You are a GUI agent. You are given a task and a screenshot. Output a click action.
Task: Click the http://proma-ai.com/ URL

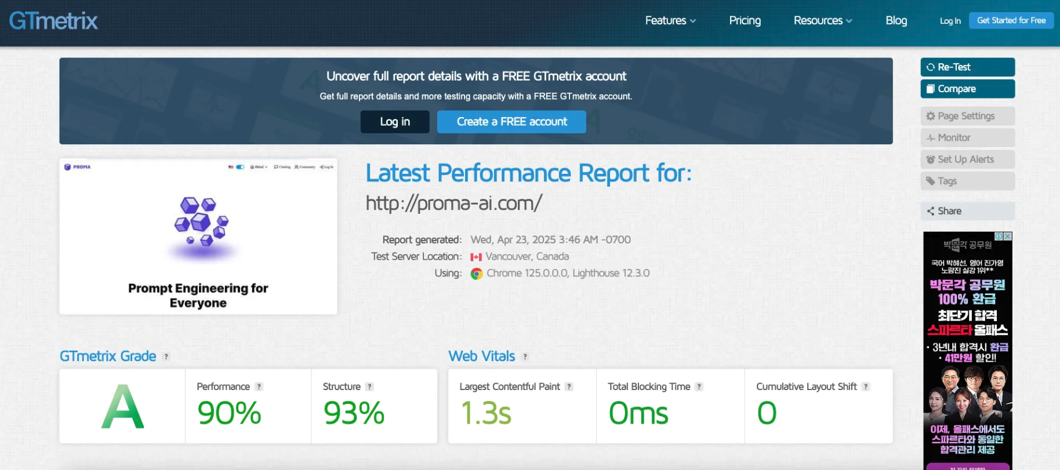tap(454, 203)
